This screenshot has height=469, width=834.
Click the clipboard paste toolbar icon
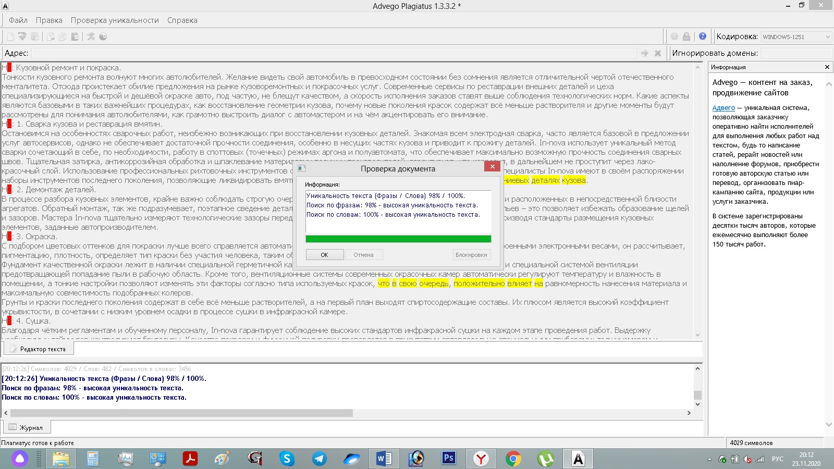pos(75,36)
